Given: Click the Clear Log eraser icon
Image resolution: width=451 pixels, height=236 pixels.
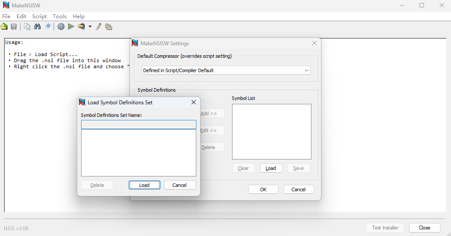Looking at the screenshot, I should (48, 27).
